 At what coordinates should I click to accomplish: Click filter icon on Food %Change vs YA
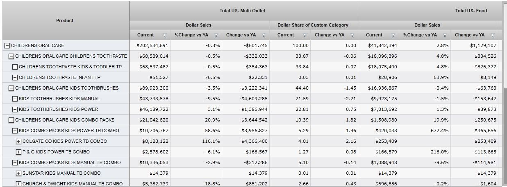point(445,35)
